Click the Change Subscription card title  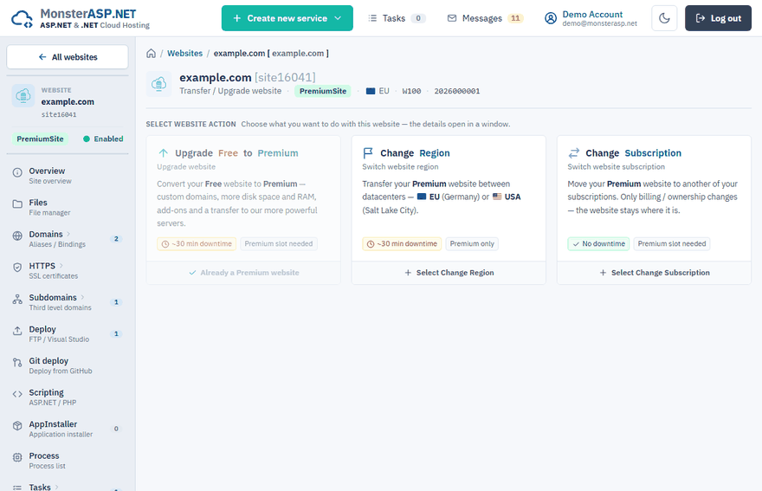point(633,153)
